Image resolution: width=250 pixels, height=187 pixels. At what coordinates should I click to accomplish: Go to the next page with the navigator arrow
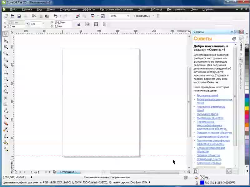point(46,172)
